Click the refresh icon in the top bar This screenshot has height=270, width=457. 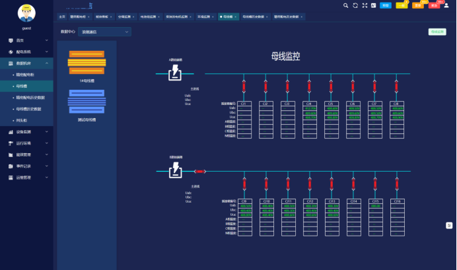[x=355, y=5]
